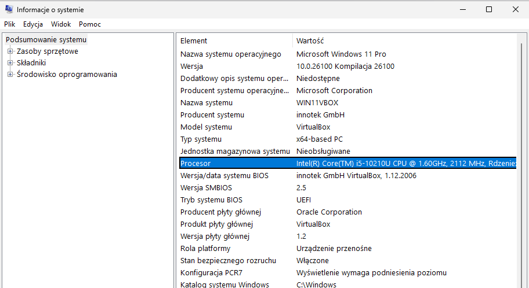This screenshot has width=529, height=288.
Task: Open the Widok menu
Action: [x=61, y=24]
